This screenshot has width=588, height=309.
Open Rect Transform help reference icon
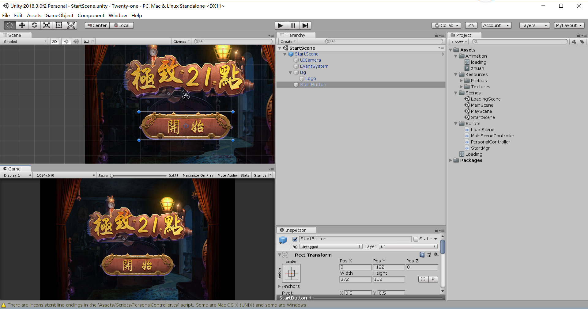pyautogui.click(x=422, y=255)
